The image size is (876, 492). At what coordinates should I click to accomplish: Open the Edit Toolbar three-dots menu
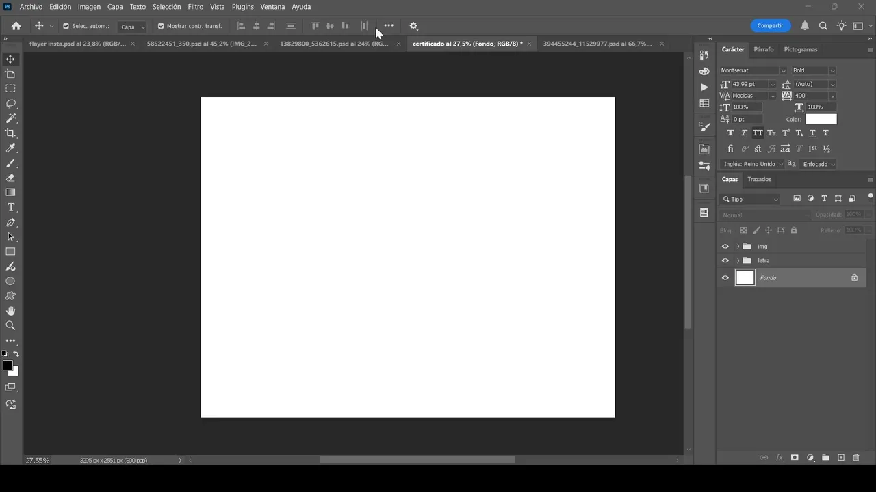pos(10,340)
